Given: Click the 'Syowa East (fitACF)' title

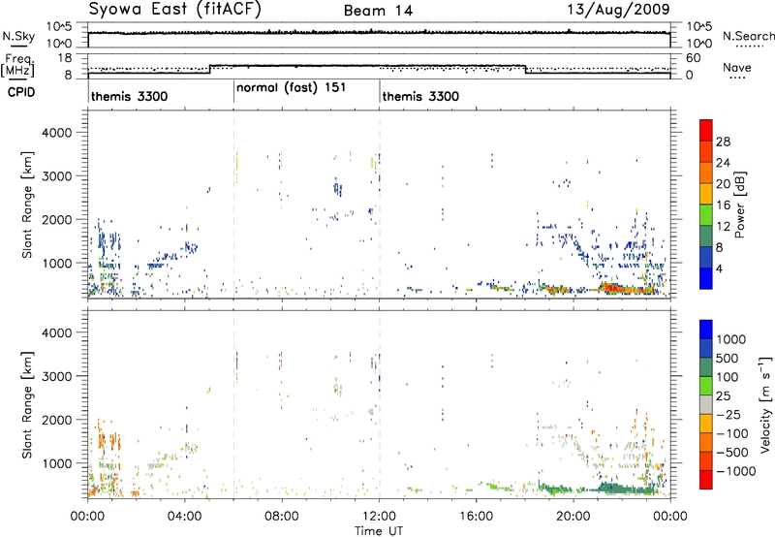Looking at the screenshot, I should pyautogui.click(x=174, y=10).
